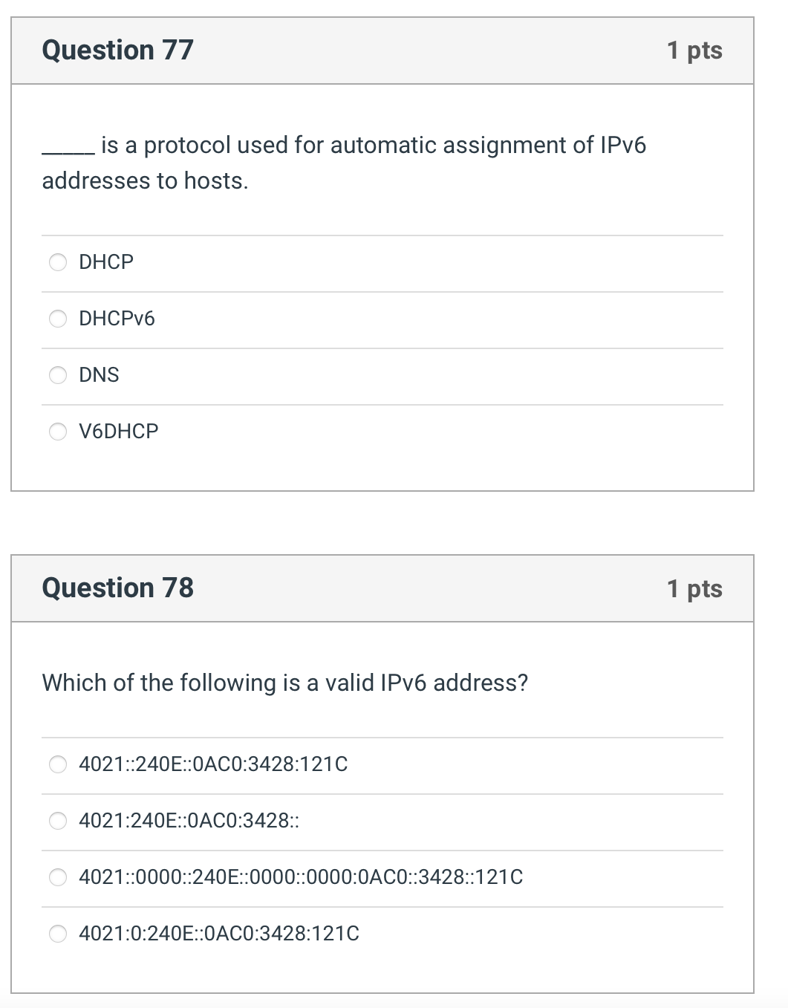Click the Question 78 header
The height and width of the screenshot is (1008, 788).
click(119, 588)
